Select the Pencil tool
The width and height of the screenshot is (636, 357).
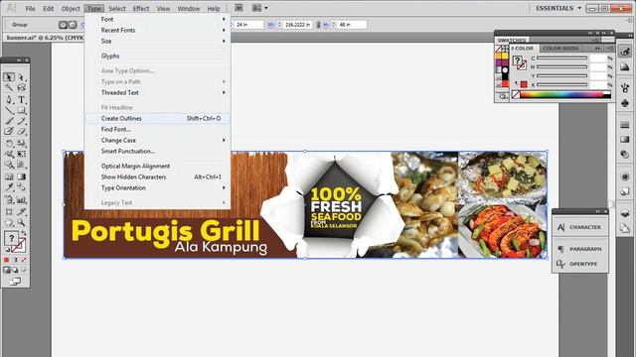[x=22, y=121]
